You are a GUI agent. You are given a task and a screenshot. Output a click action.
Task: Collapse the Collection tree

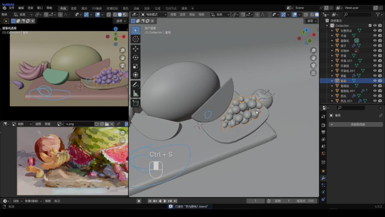[x=327, y=26]
